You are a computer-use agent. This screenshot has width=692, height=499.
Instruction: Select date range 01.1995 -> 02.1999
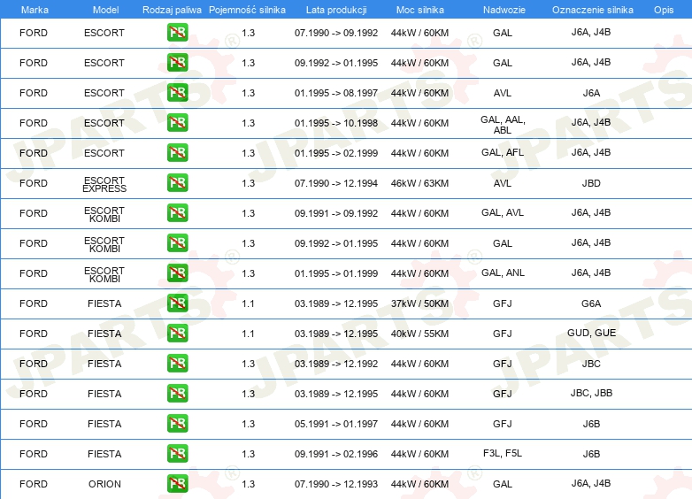(x=336, y=153)
